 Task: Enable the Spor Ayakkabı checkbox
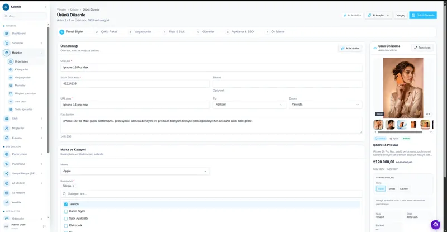click(x=66, y=219)
